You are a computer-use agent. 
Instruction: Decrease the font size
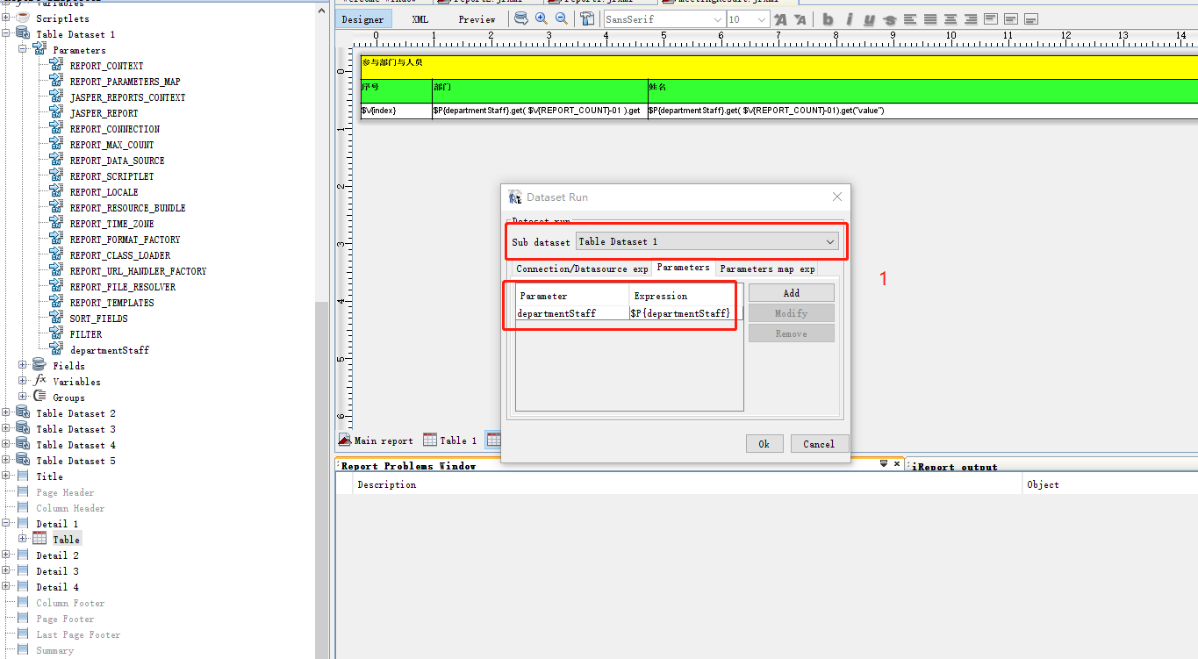(x=800, y=19)
